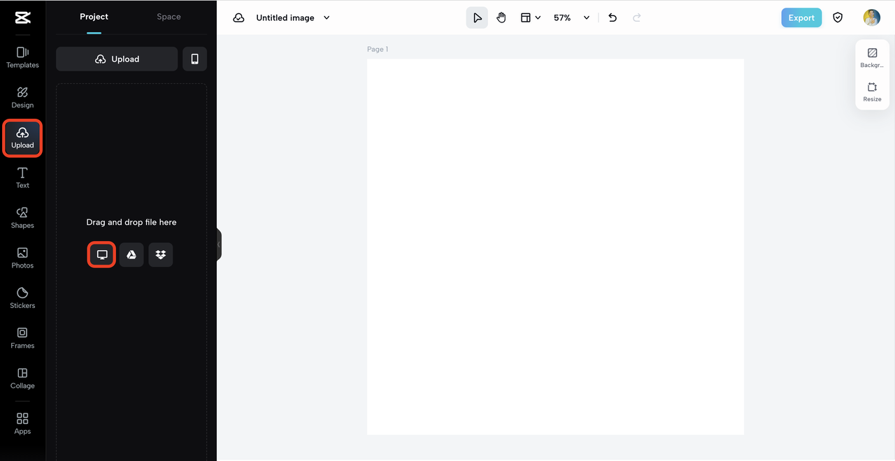Import file from Dropbox
895x461 pixels.
[x=161, y=255]
